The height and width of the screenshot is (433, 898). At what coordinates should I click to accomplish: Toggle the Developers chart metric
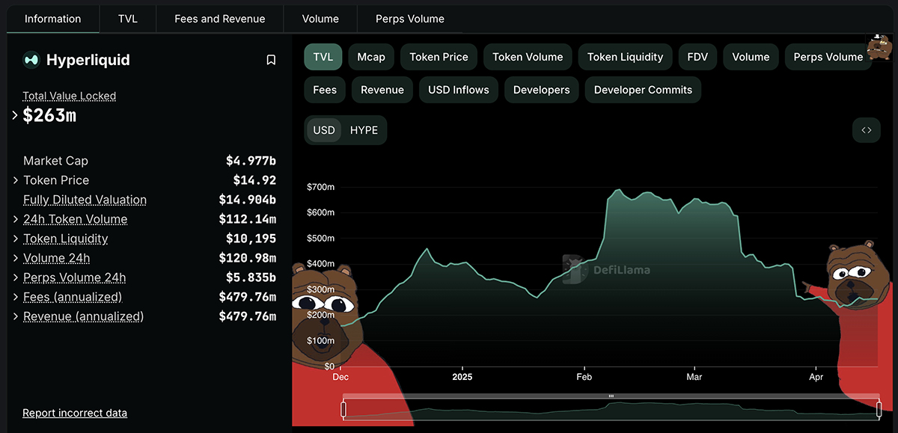(542, 90)
